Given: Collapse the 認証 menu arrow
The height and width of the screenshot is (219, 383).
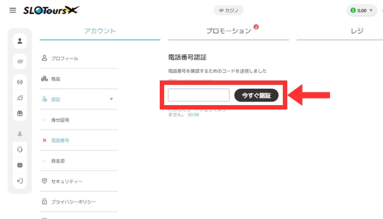Looking at the screenshot, I should pyautogui.click(x=111, y=99).
